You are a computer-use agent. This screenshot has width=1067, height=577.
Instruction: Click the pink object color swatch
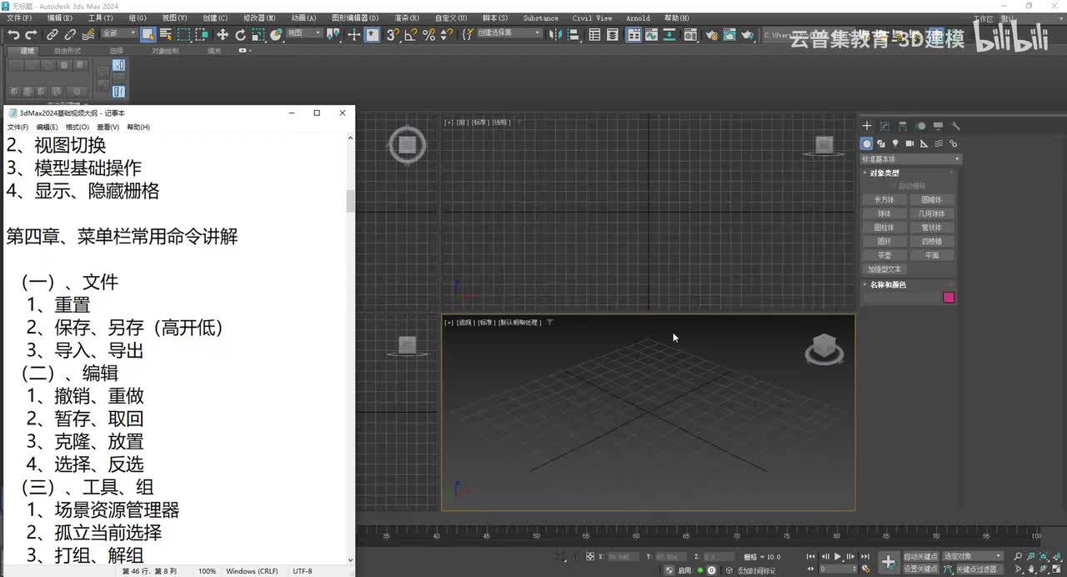pos(949,298)
